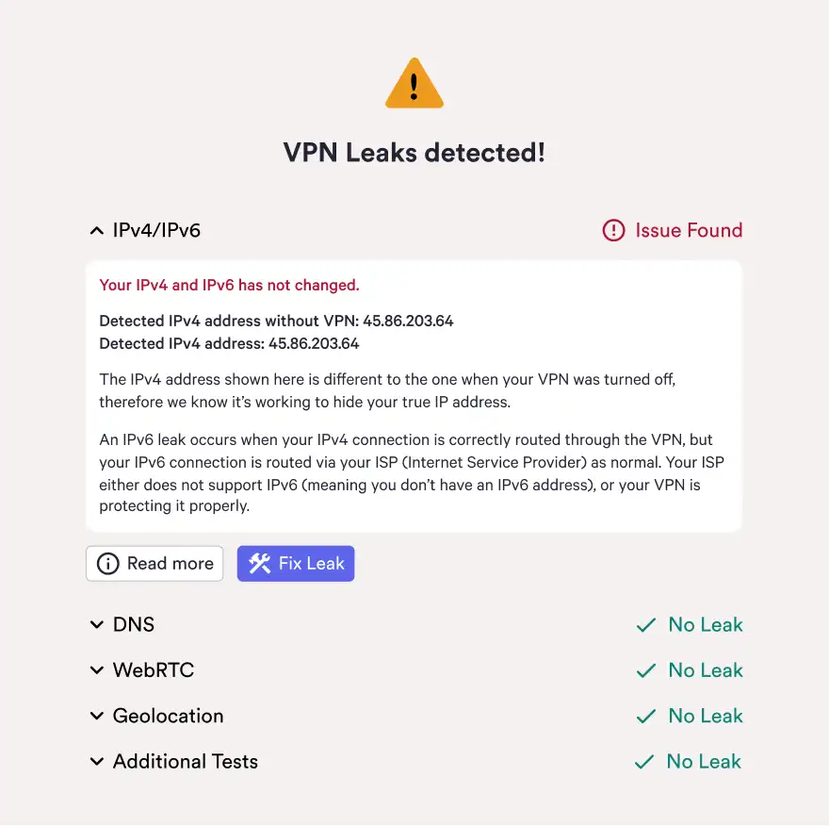Click the info icon in Read more
Image resolution: width=829 pixels, height=826 pixels.
coord(108,564)
